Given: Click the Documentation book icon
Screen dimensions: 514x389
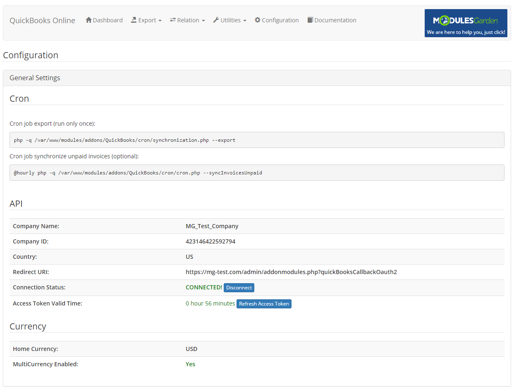Looking at the screenshot, I should [x=310, y=19].
